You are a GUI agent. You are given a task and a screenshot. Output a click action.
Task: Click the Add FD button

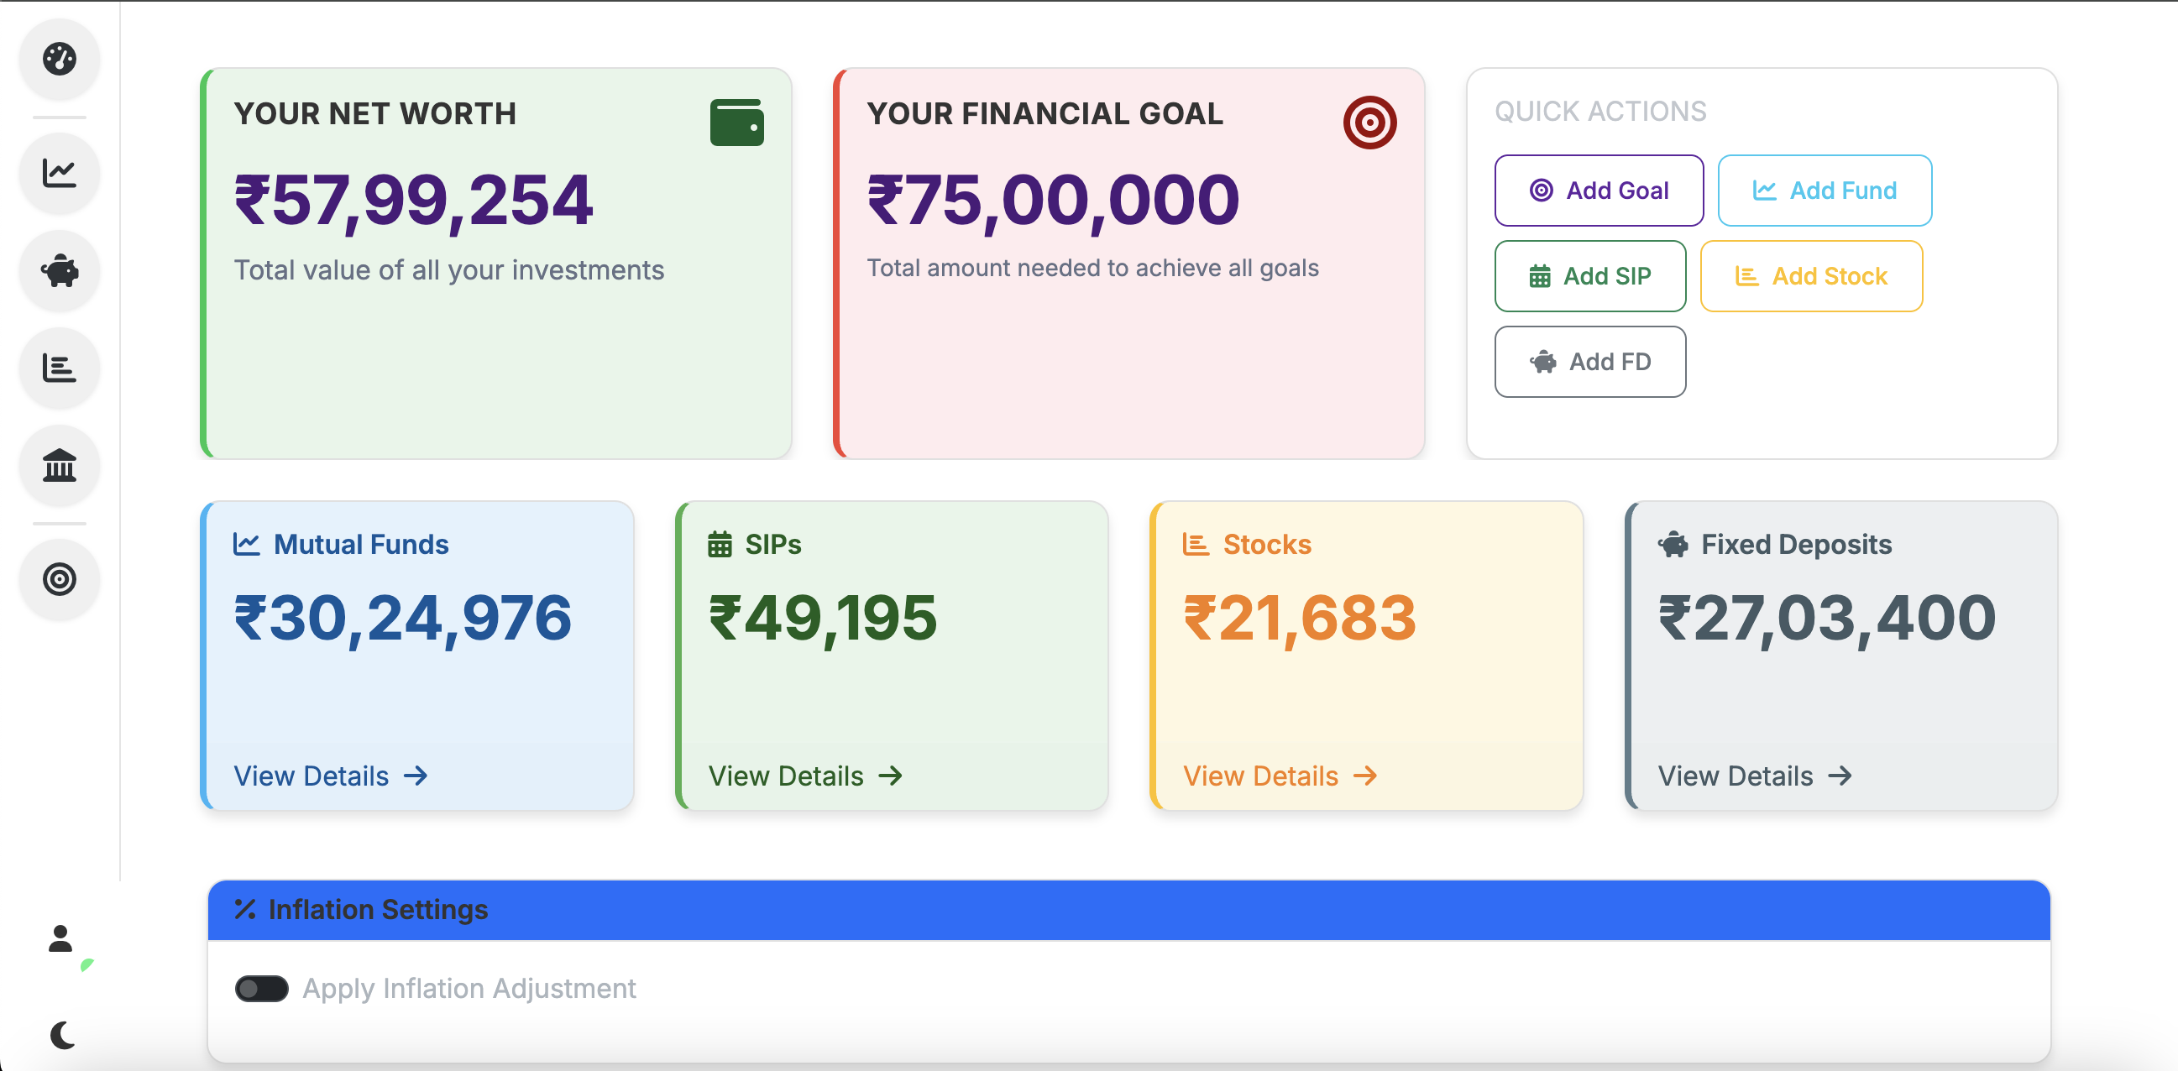(1589, 362)
